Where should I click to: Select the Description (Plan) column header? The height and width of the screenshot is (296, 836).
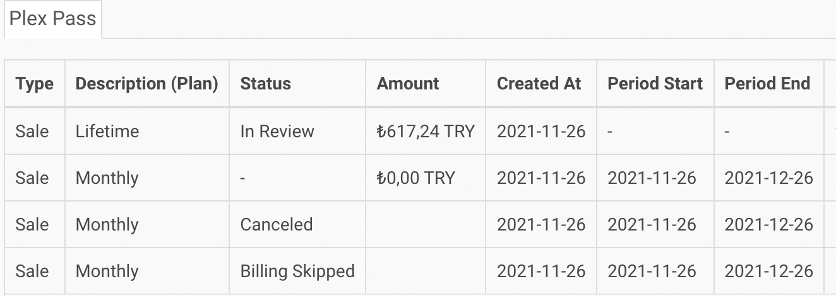pos(146,84)
